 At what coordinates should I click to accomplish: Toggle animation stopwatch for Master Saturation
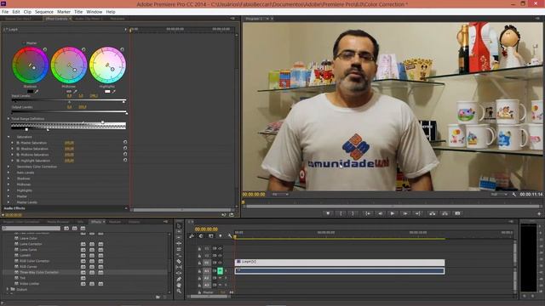[x=18, y=143]
